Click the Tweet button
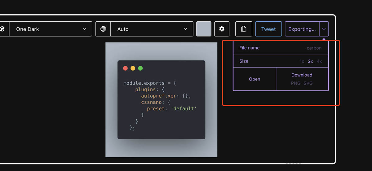Screen dimensions: 372x171 coord(268,29)
